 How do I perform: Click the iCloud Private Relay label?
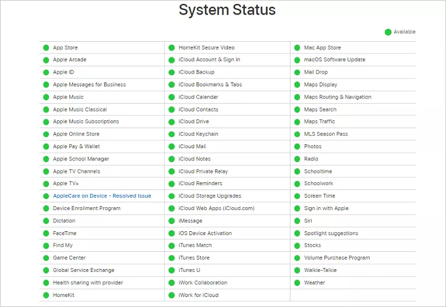pos(203,171)
